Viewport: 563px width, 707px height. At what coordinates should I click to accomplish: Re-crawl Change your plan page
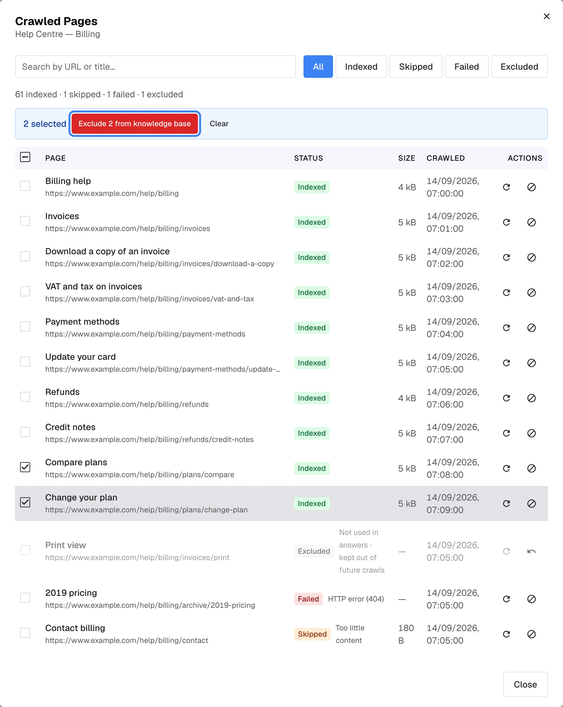[506, 503]
